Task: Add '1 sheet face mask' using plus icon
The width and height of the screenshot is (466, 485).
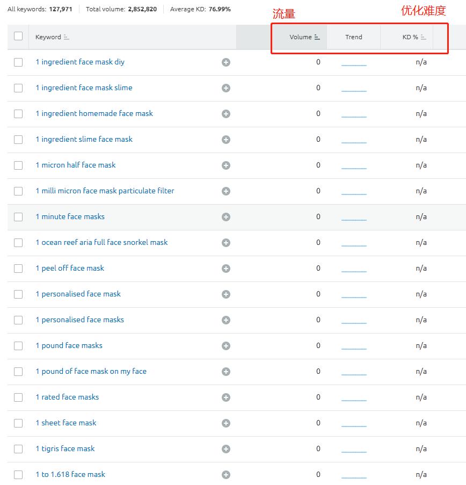Action: 226,423
